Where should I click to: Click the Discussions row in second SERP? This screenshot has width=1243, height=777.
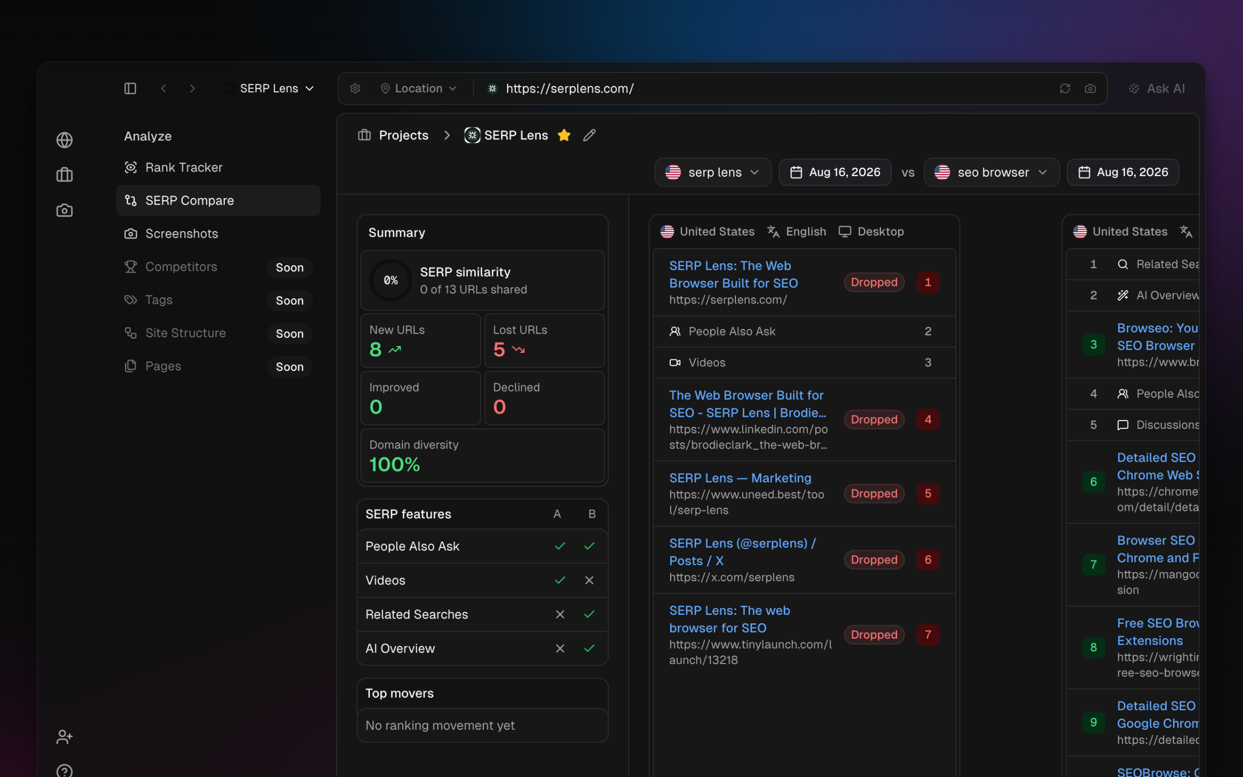pos(1133,425)
